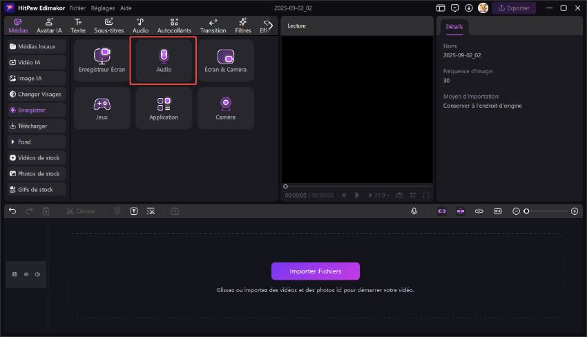Screen dimensions: 587x337
Task: Click the previous frame button
Action: [x=344, y=195]
